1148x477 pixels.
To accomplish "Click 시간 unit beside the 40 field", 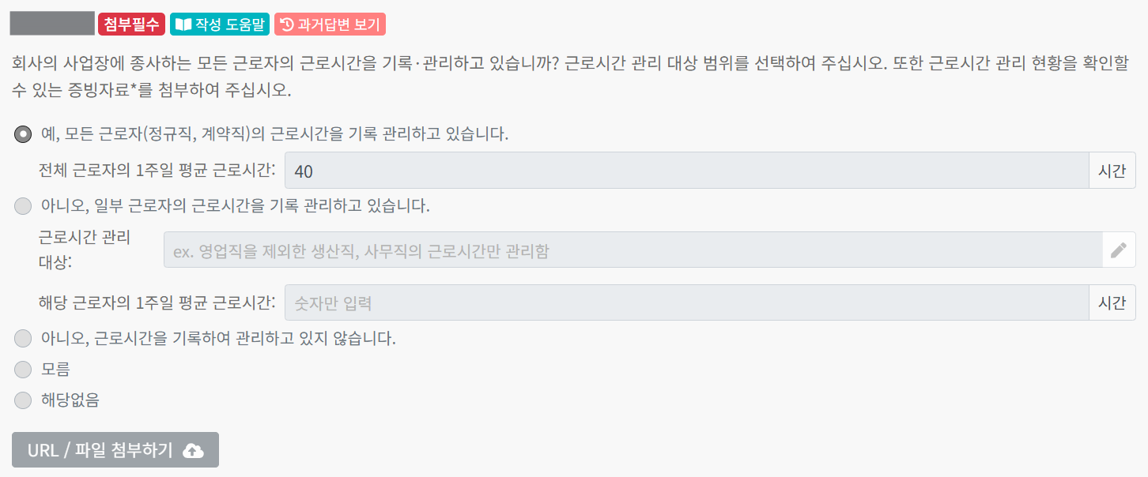I will click(1112, 171).
